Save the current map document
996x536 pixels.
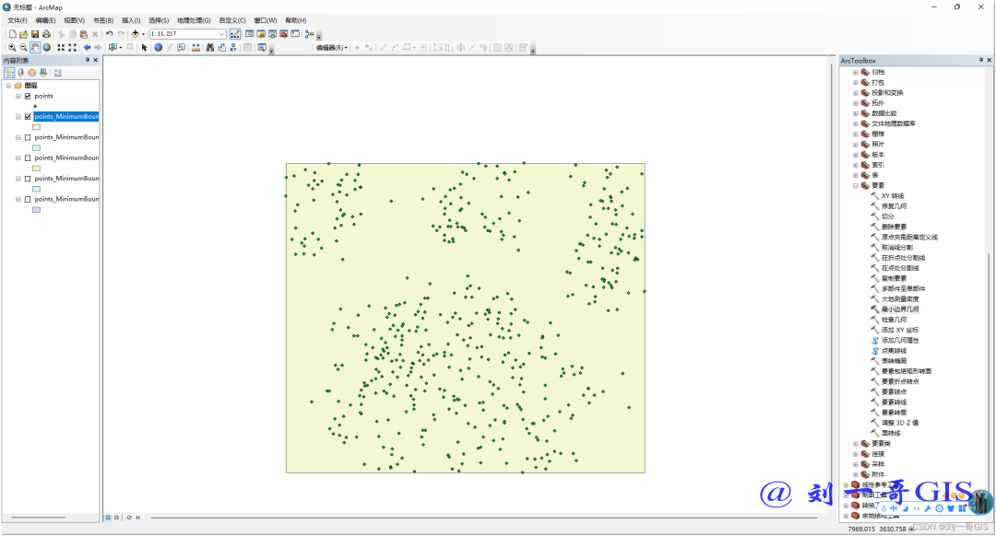[x=35, y=34]
